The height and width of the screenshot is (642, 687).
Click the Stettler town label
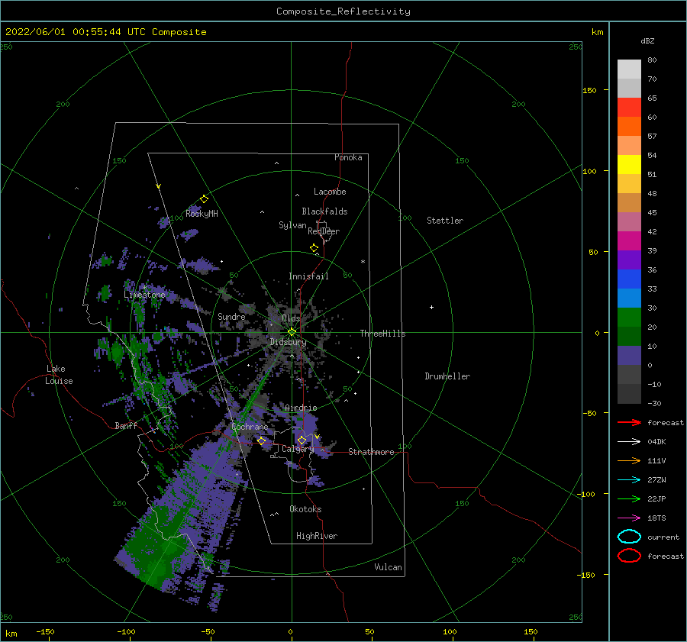pyautogui.click(x=445, y=221)
